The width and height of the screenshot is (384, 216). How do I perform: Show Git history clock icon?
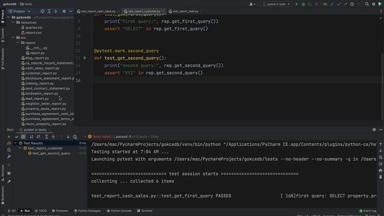[352, 4]
